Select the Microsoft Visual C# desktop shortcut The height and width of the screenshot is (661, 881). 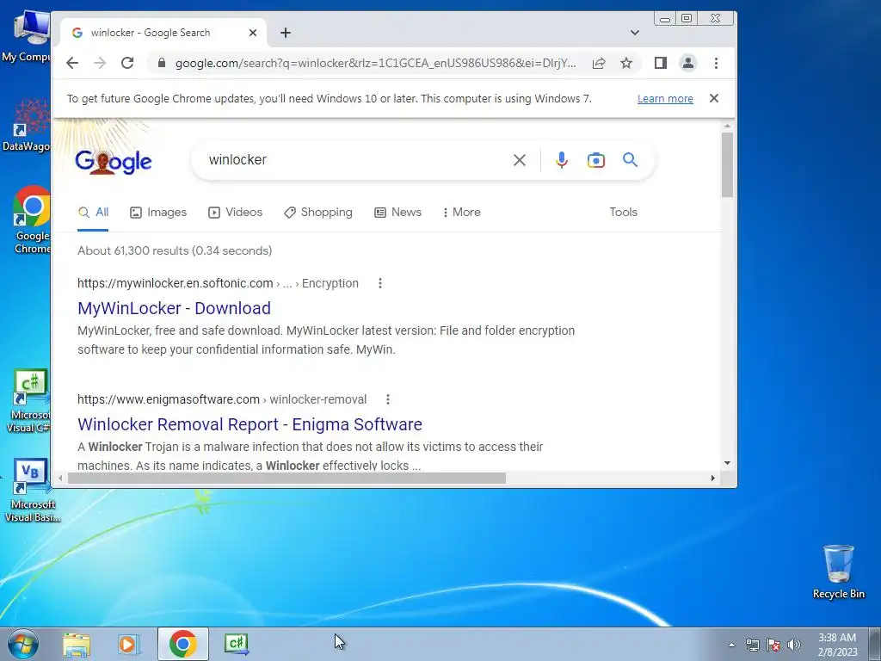tap(28, 400)
